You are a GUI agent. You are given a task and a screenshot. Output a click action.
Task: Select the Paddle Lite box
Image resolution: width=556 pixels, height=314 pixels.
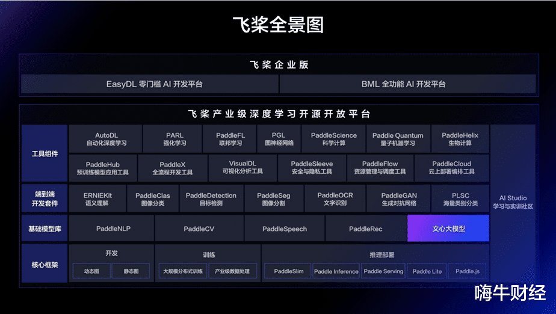click(x=427, y=271)
